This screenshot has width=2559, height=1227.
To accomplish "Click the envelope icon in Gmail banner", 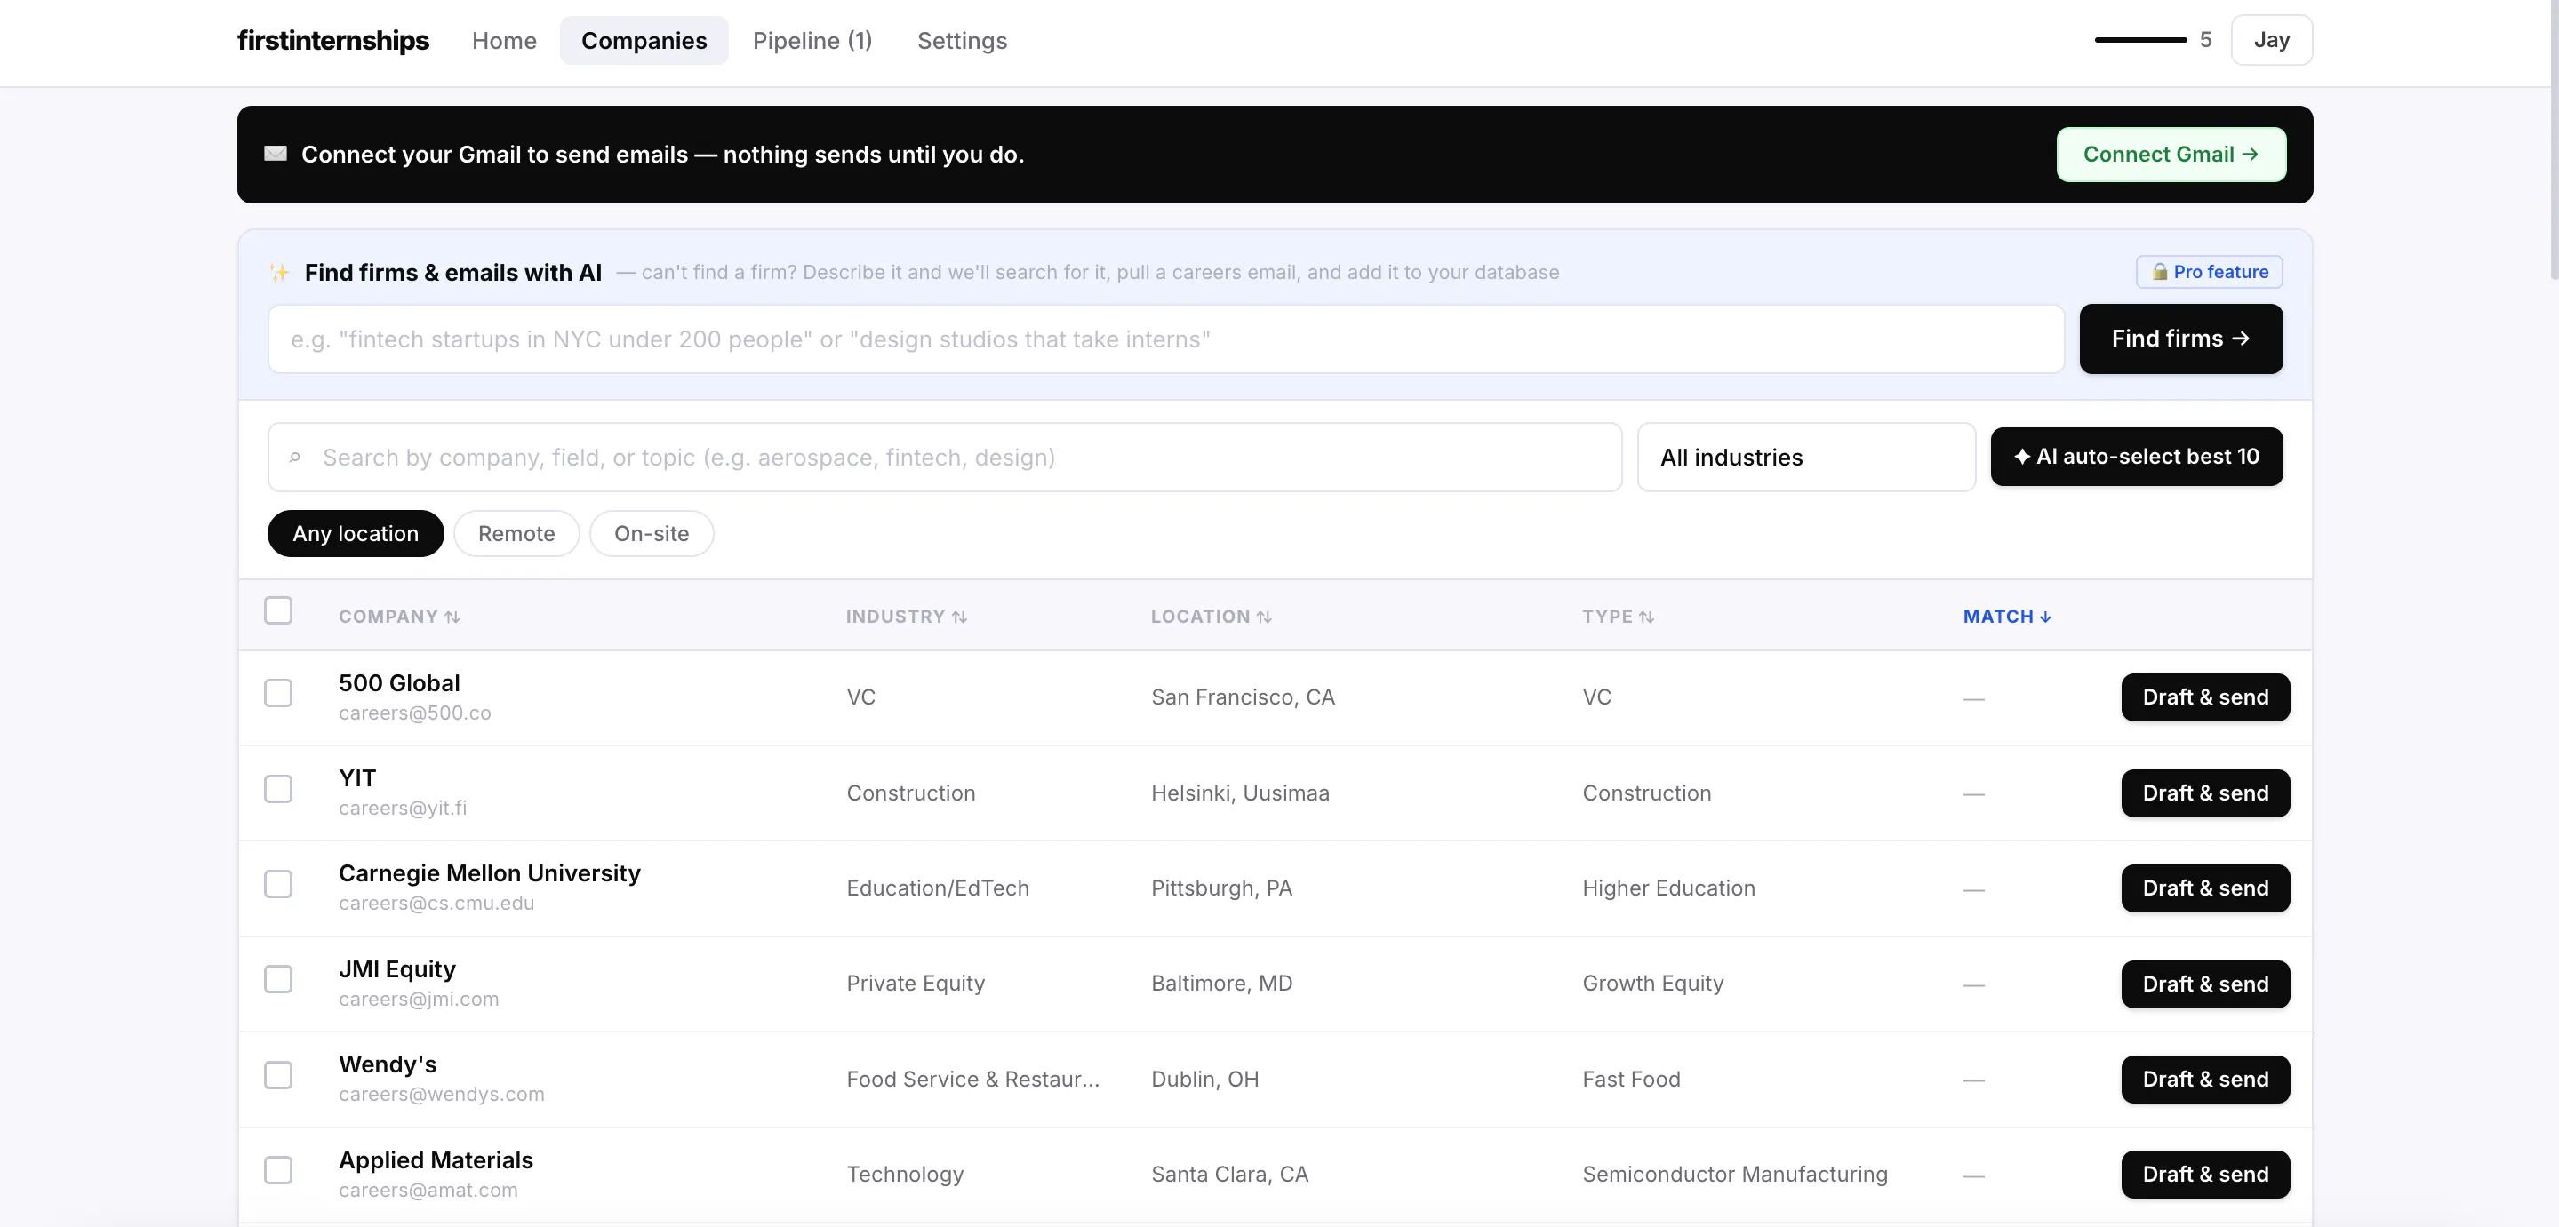I will pyautogui.click(x=276, y=154).
